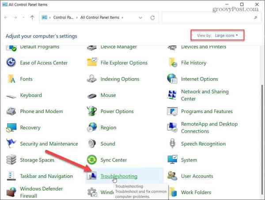Click inside the Control Panel search field
This screenshot has width=265, height=200.
tap(212, 17)
